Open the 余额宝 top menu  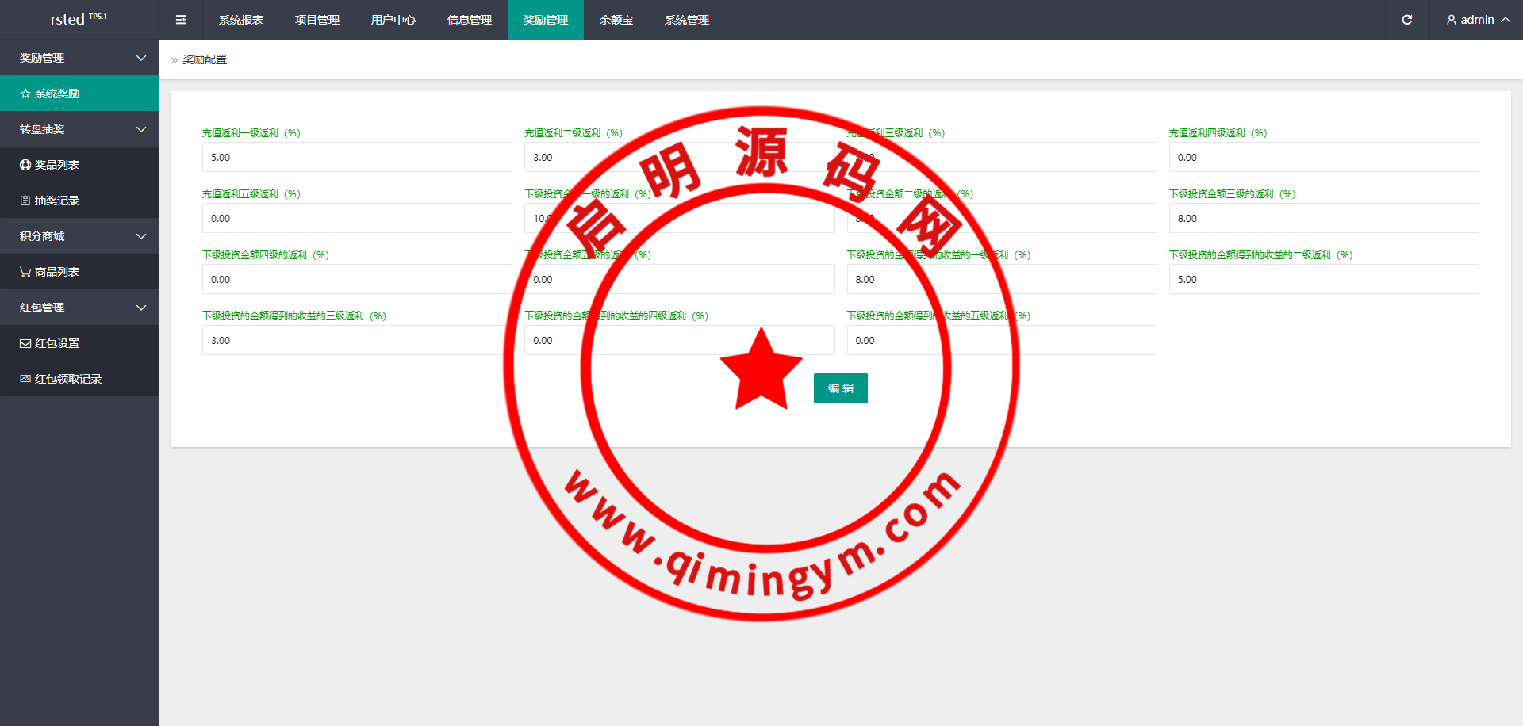616,20
